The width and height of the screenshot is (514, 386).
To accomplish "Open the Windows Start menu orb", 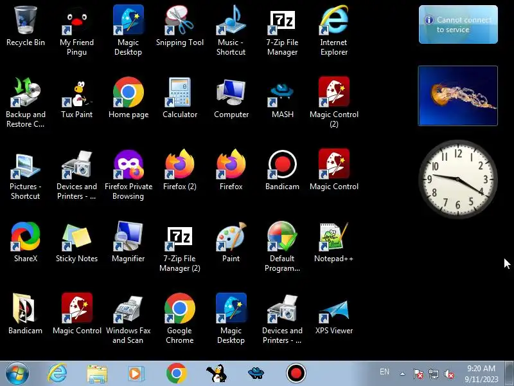I will tap(17, 373).
